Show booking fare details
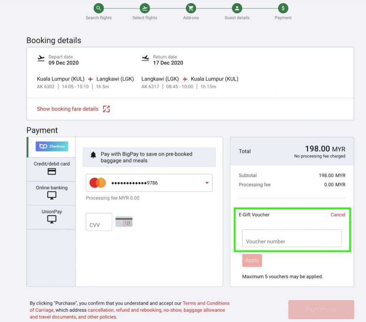 (x=68, y=109)
